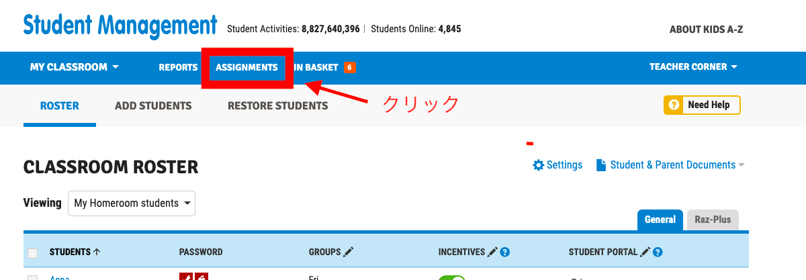The width and height of the screenshot is (806, 280).
Task: Click the Student Portal help question icon
Action: tap(658, 252)
